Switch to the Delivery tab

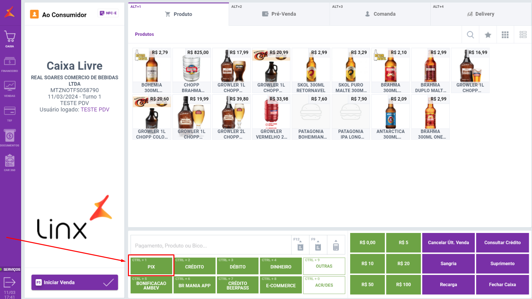(x=481, y=14)
